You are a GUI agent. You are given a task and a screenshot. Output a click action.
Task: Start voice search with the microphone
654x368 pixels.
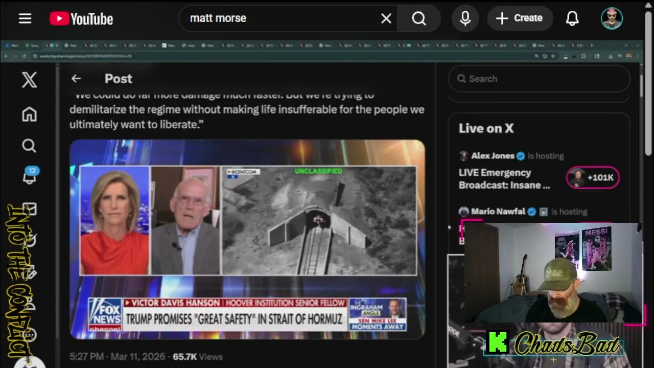465,18
